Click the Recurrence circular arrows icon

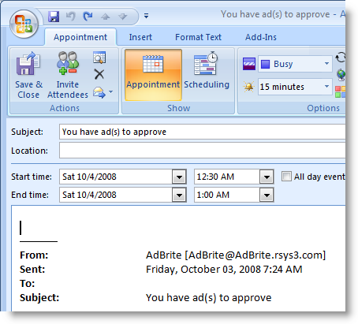[x=341, y=58]
